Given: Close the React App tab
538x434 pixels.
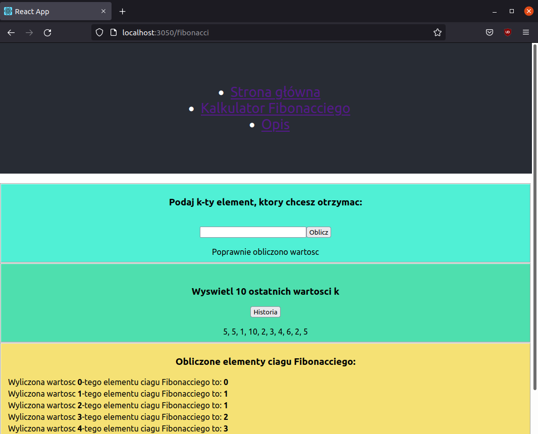Looking at the screenshot, I should [x=103, y=11].
